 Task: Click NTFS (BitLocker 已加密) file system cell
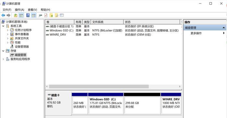[x=107, y=30]
